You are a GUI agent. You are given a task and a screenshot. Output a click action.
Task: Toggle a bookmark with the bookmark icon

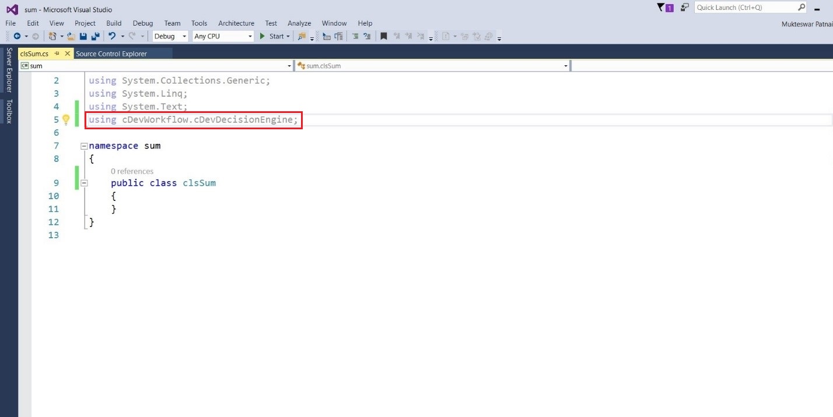click(x=384, y=36)
